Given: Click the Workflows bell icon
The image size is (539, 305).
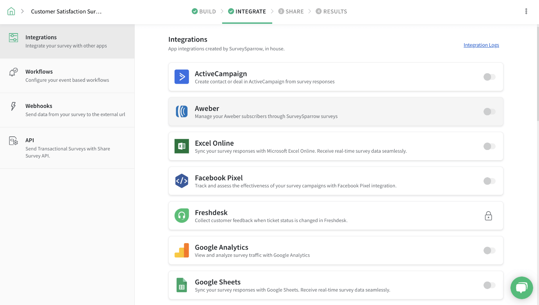Looking at the screenshot, I should [x=13, y=72].
